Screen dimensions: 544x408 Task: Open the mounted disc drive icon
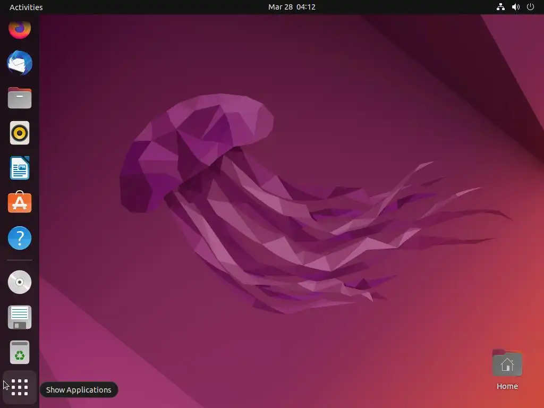tap(20, 282)
